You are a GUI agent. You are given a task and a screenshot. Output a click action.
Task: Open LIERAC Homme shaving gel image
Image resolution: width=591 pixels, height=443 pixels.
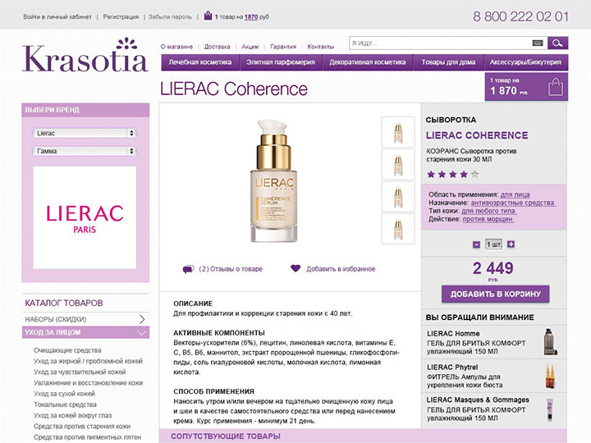(551, 342)
